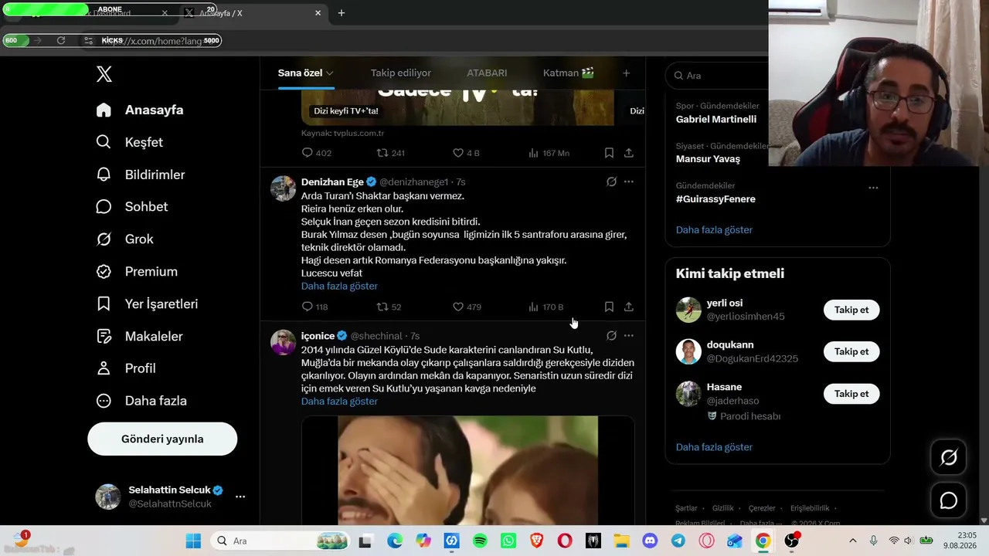Image resolution: width=989 pixels, height=556 pixels.
Task: Open Keşfet from the sidebar
Action: [x=129, y=142]
